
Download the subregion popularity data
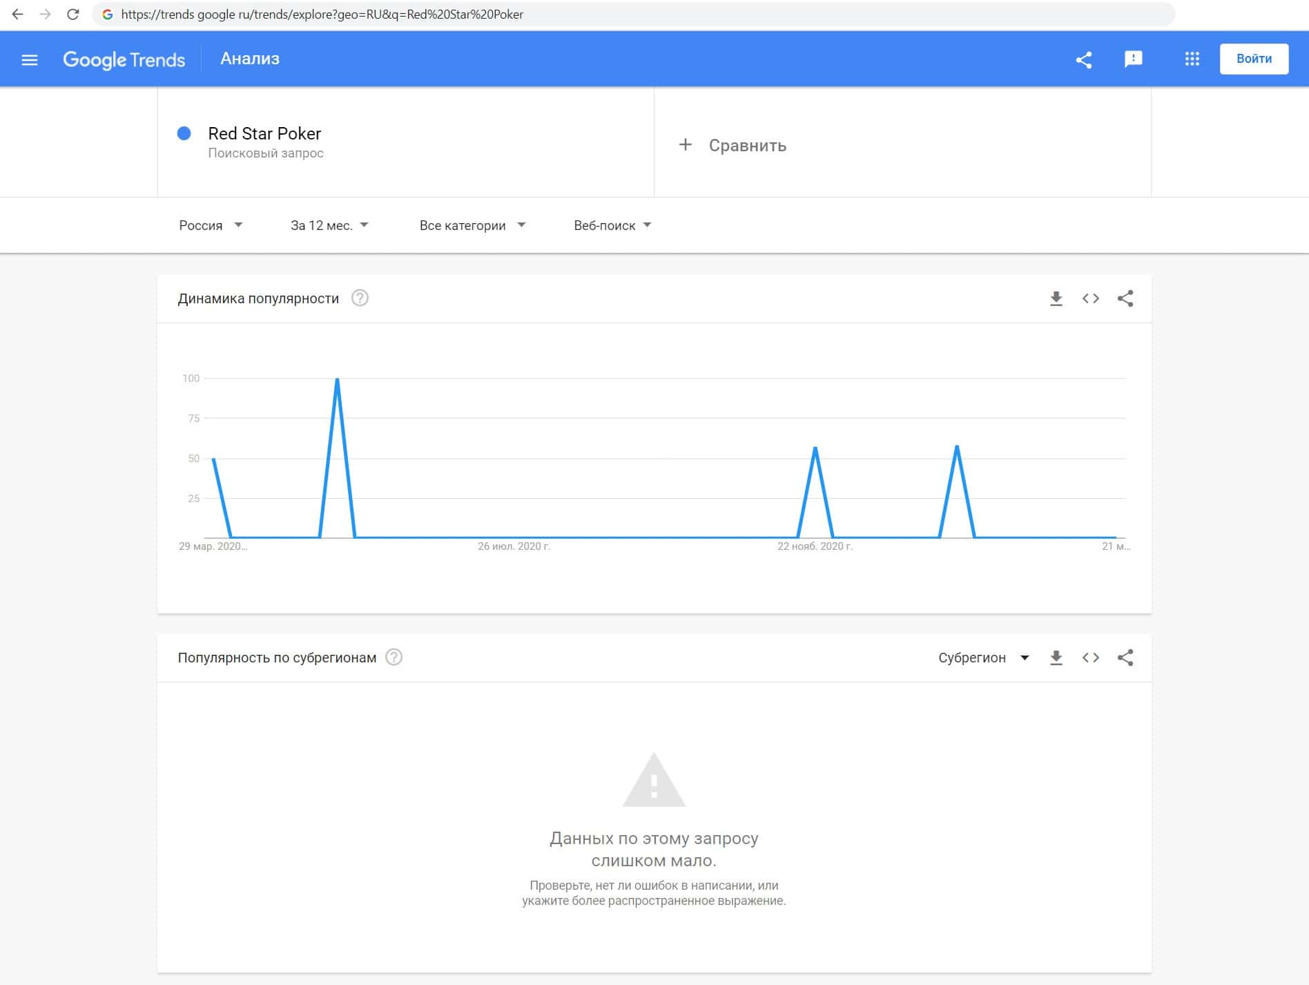coord(1056,658)
